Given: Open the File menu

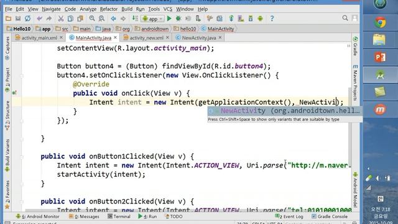Looking at the screenshot, I should click(8, 9).
